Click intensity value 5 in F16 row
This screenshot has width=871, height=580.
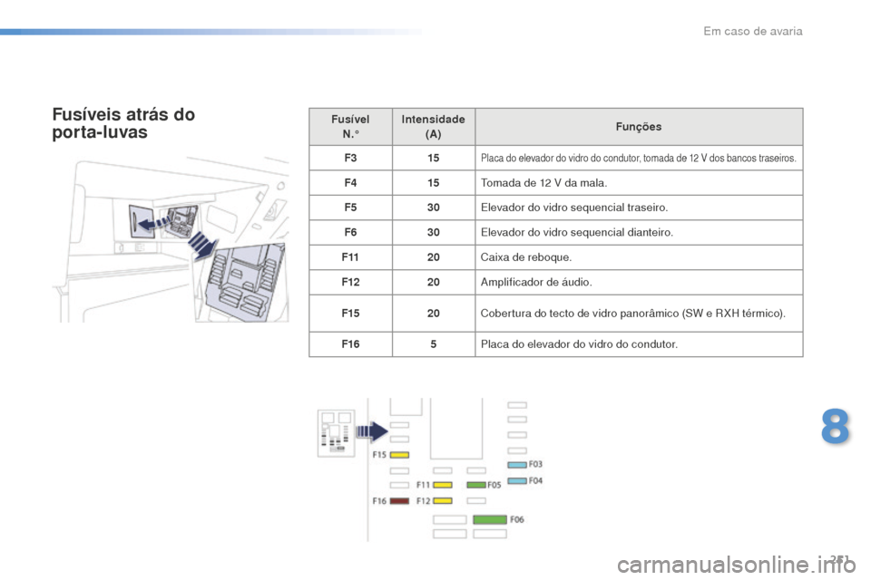click(x=434, y=344)
